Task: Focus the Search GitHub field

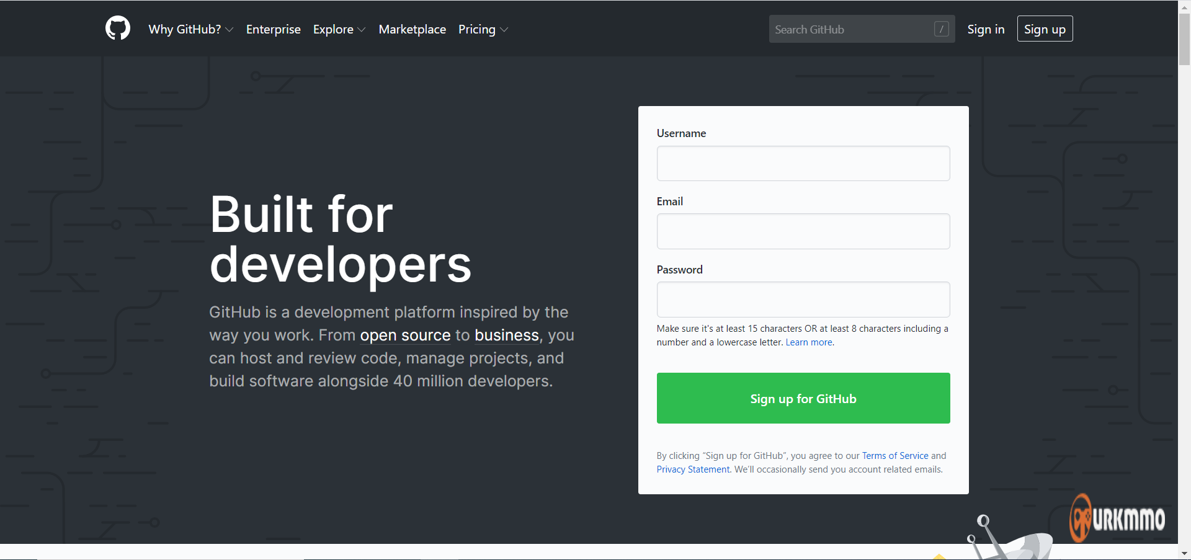Action: pos(862,29)
